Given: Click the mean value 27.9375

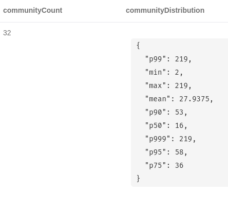Looking at the screenshot, I should pos(194,99).
